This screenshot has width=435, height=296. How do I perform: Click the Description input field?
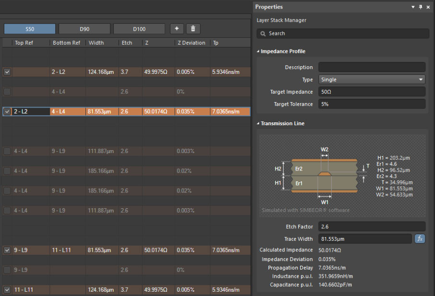[372, 67]
